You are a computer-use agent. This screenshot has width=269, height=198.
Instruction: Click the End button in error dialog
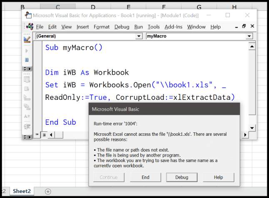(145, 177)
